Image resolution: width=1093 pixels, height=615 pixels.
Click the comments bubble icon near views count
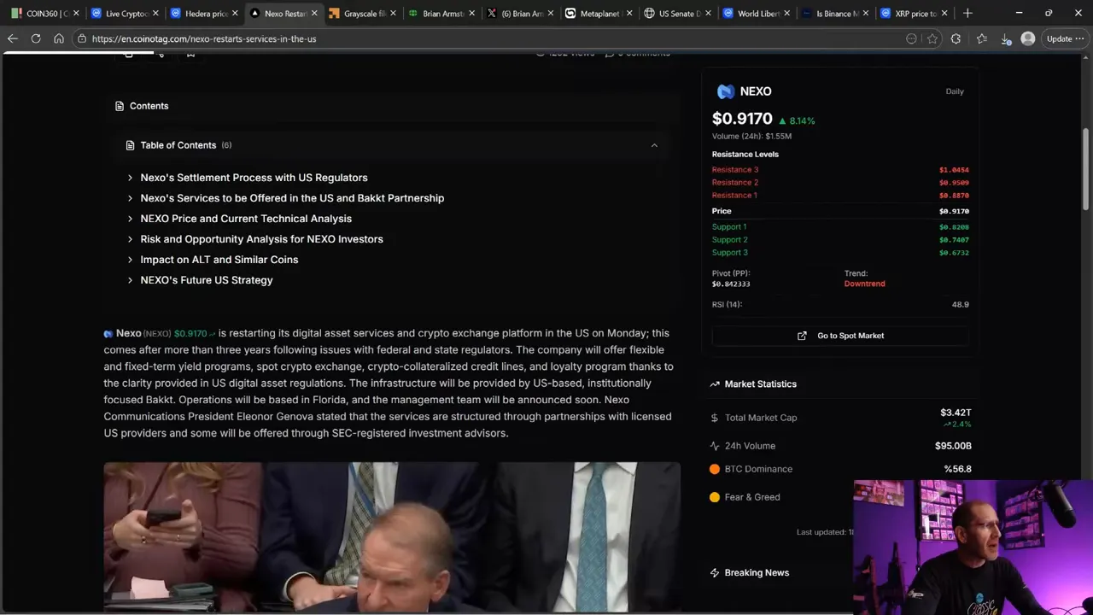click(611, 53)
